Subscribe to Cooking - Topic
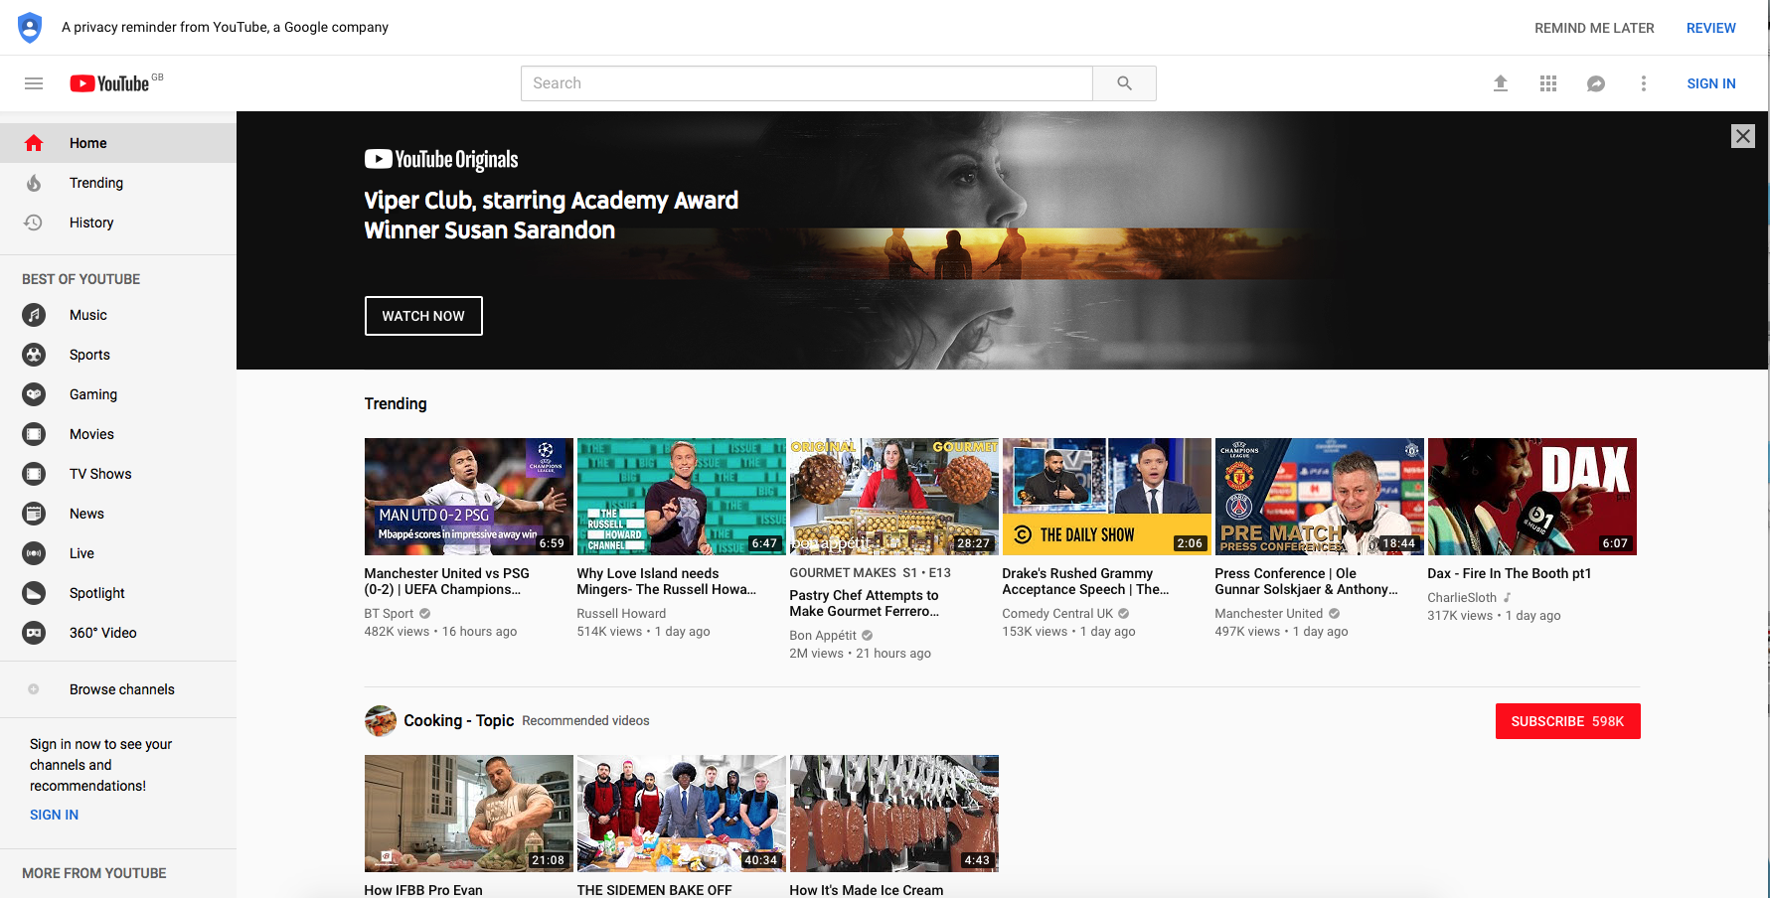 [x=1567, y=721]
